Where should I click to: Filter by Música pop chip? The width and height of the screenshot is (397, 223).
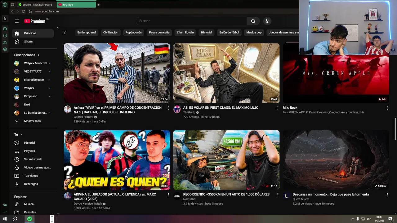254,33
